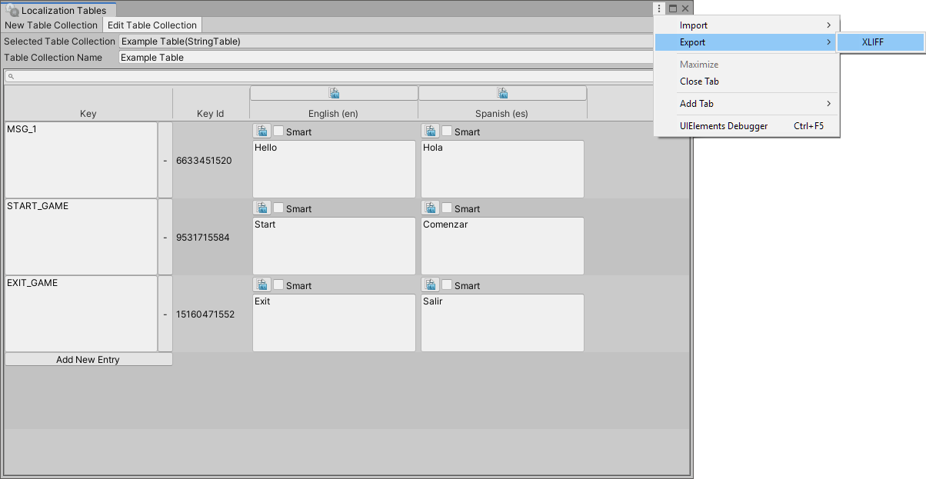This screenshot has height=479, width=926.
Task: Click the metadata icon beside the Hola entry
Action: tap(430, 131)
